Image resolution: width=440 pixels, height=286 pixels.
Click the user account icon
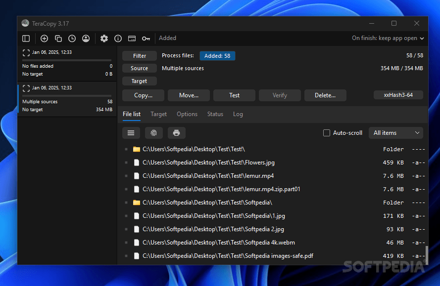click(86, 38)
